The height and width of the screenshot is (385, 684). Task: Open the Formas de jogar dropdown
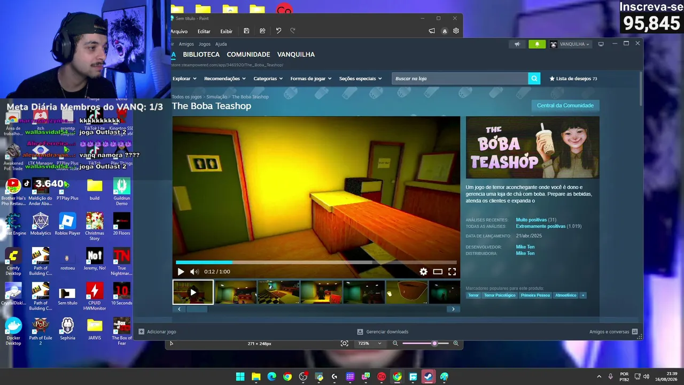(311, 79)
